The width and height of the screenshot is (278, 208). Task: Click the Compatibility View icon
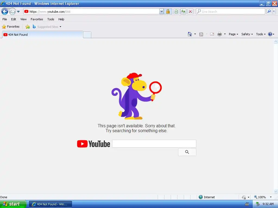(176, 11)
